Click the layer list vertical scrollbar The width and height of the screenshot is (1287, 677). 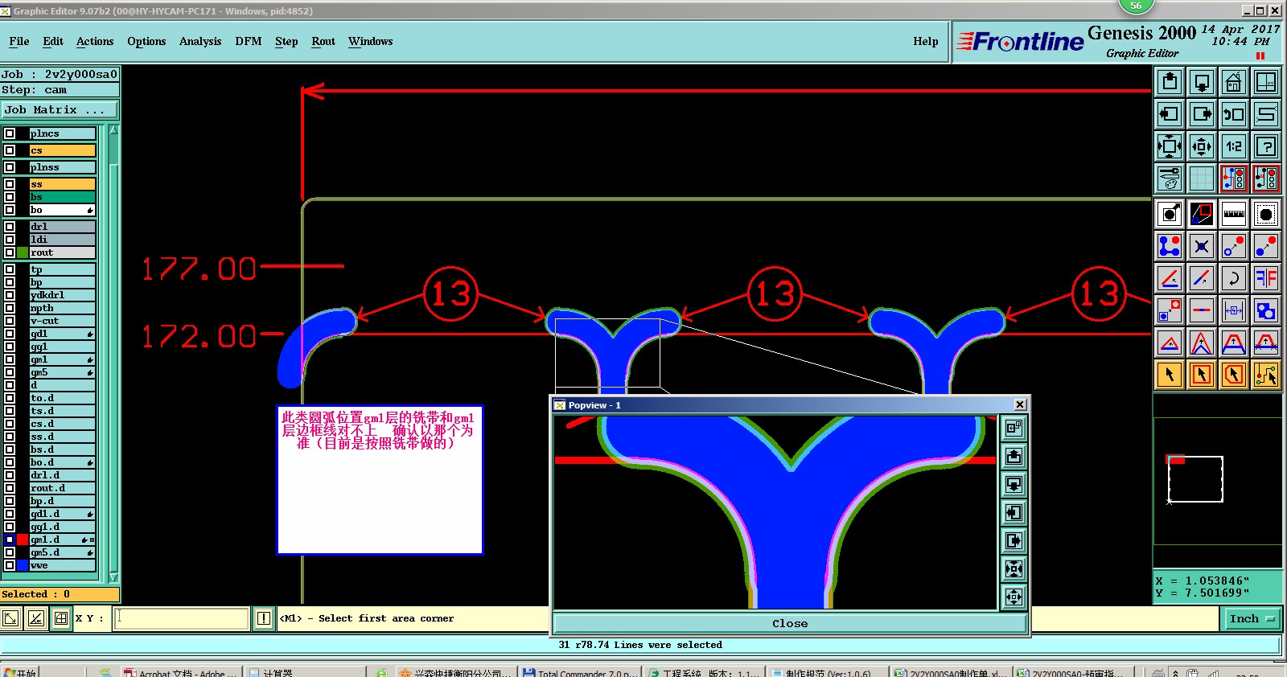coord(113,354)
